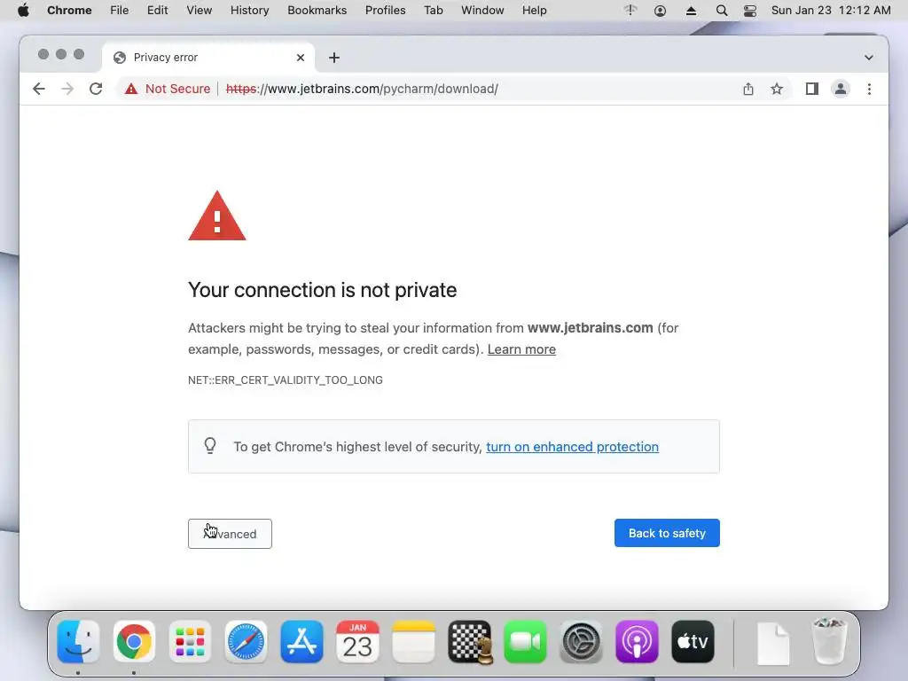This screenshot has height=681, width=908.
Task: Open Control Center in the menu bar
Action: [750, 11]
